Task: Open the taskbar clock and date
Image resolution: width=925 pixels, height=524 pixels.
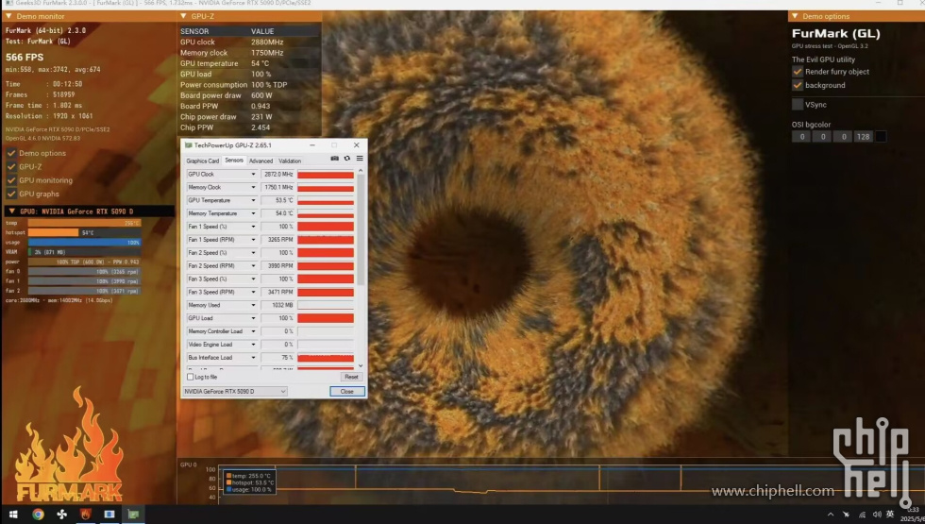Action: coord(912,514)
